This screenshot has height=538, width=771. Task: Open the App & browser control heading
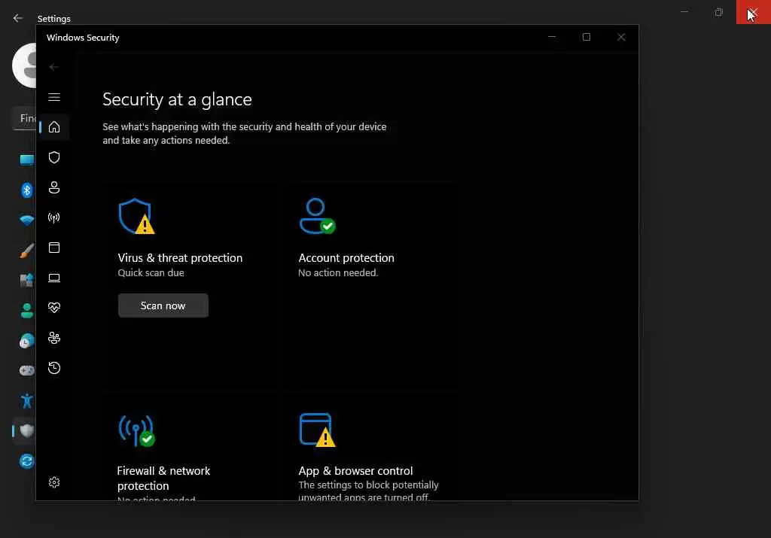pyautogui.click(x=355, y=471)
